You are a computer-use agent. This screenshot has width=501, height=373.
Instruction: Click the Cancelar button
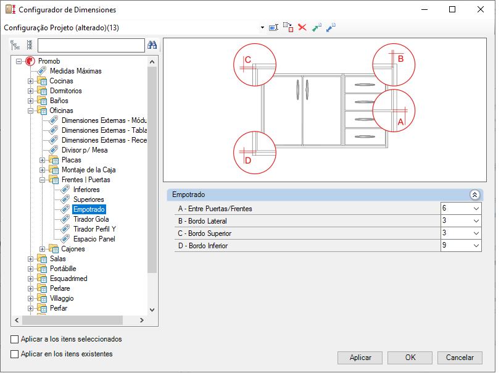460,358
